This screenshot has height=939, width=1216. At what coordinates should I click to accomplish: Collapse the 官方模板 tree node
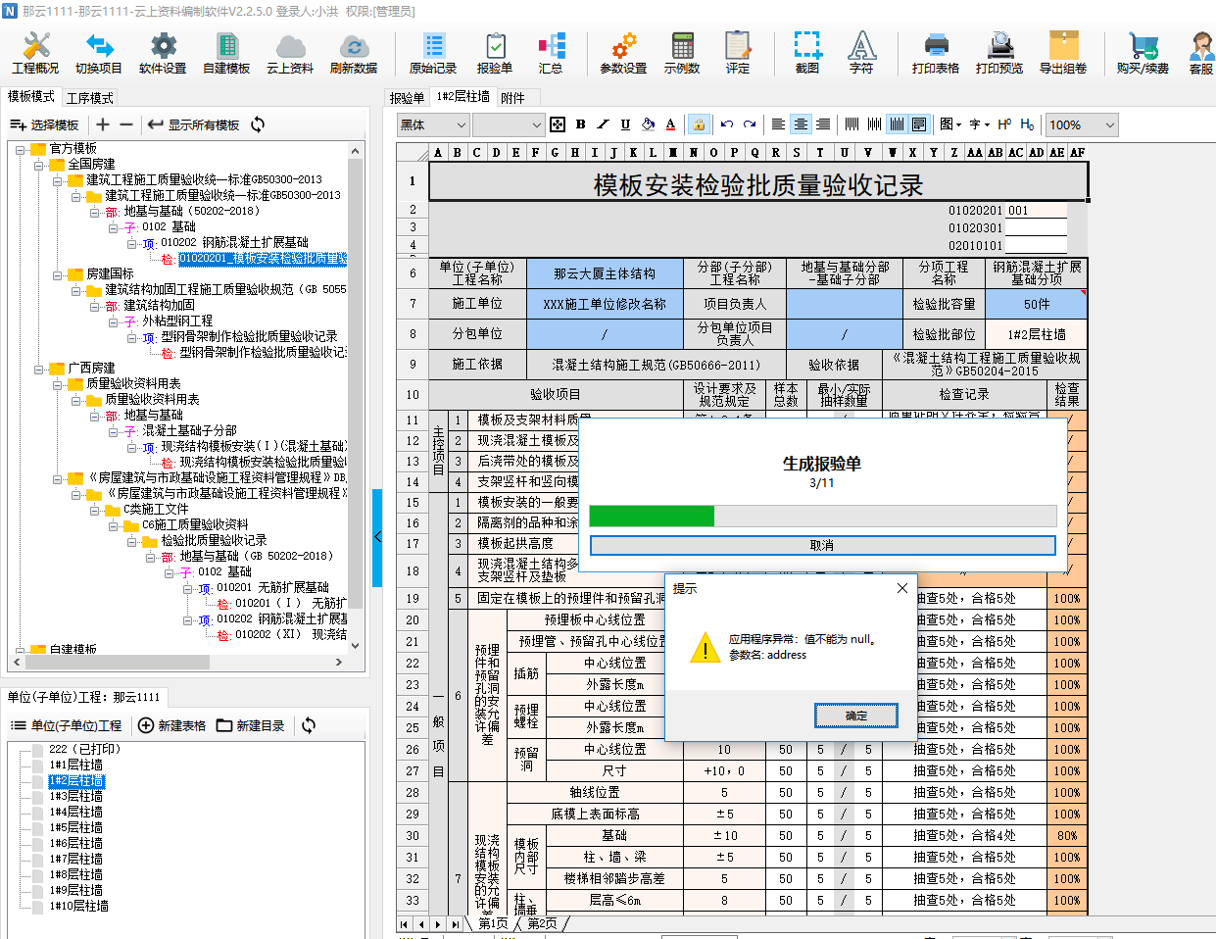coord(22,149)
